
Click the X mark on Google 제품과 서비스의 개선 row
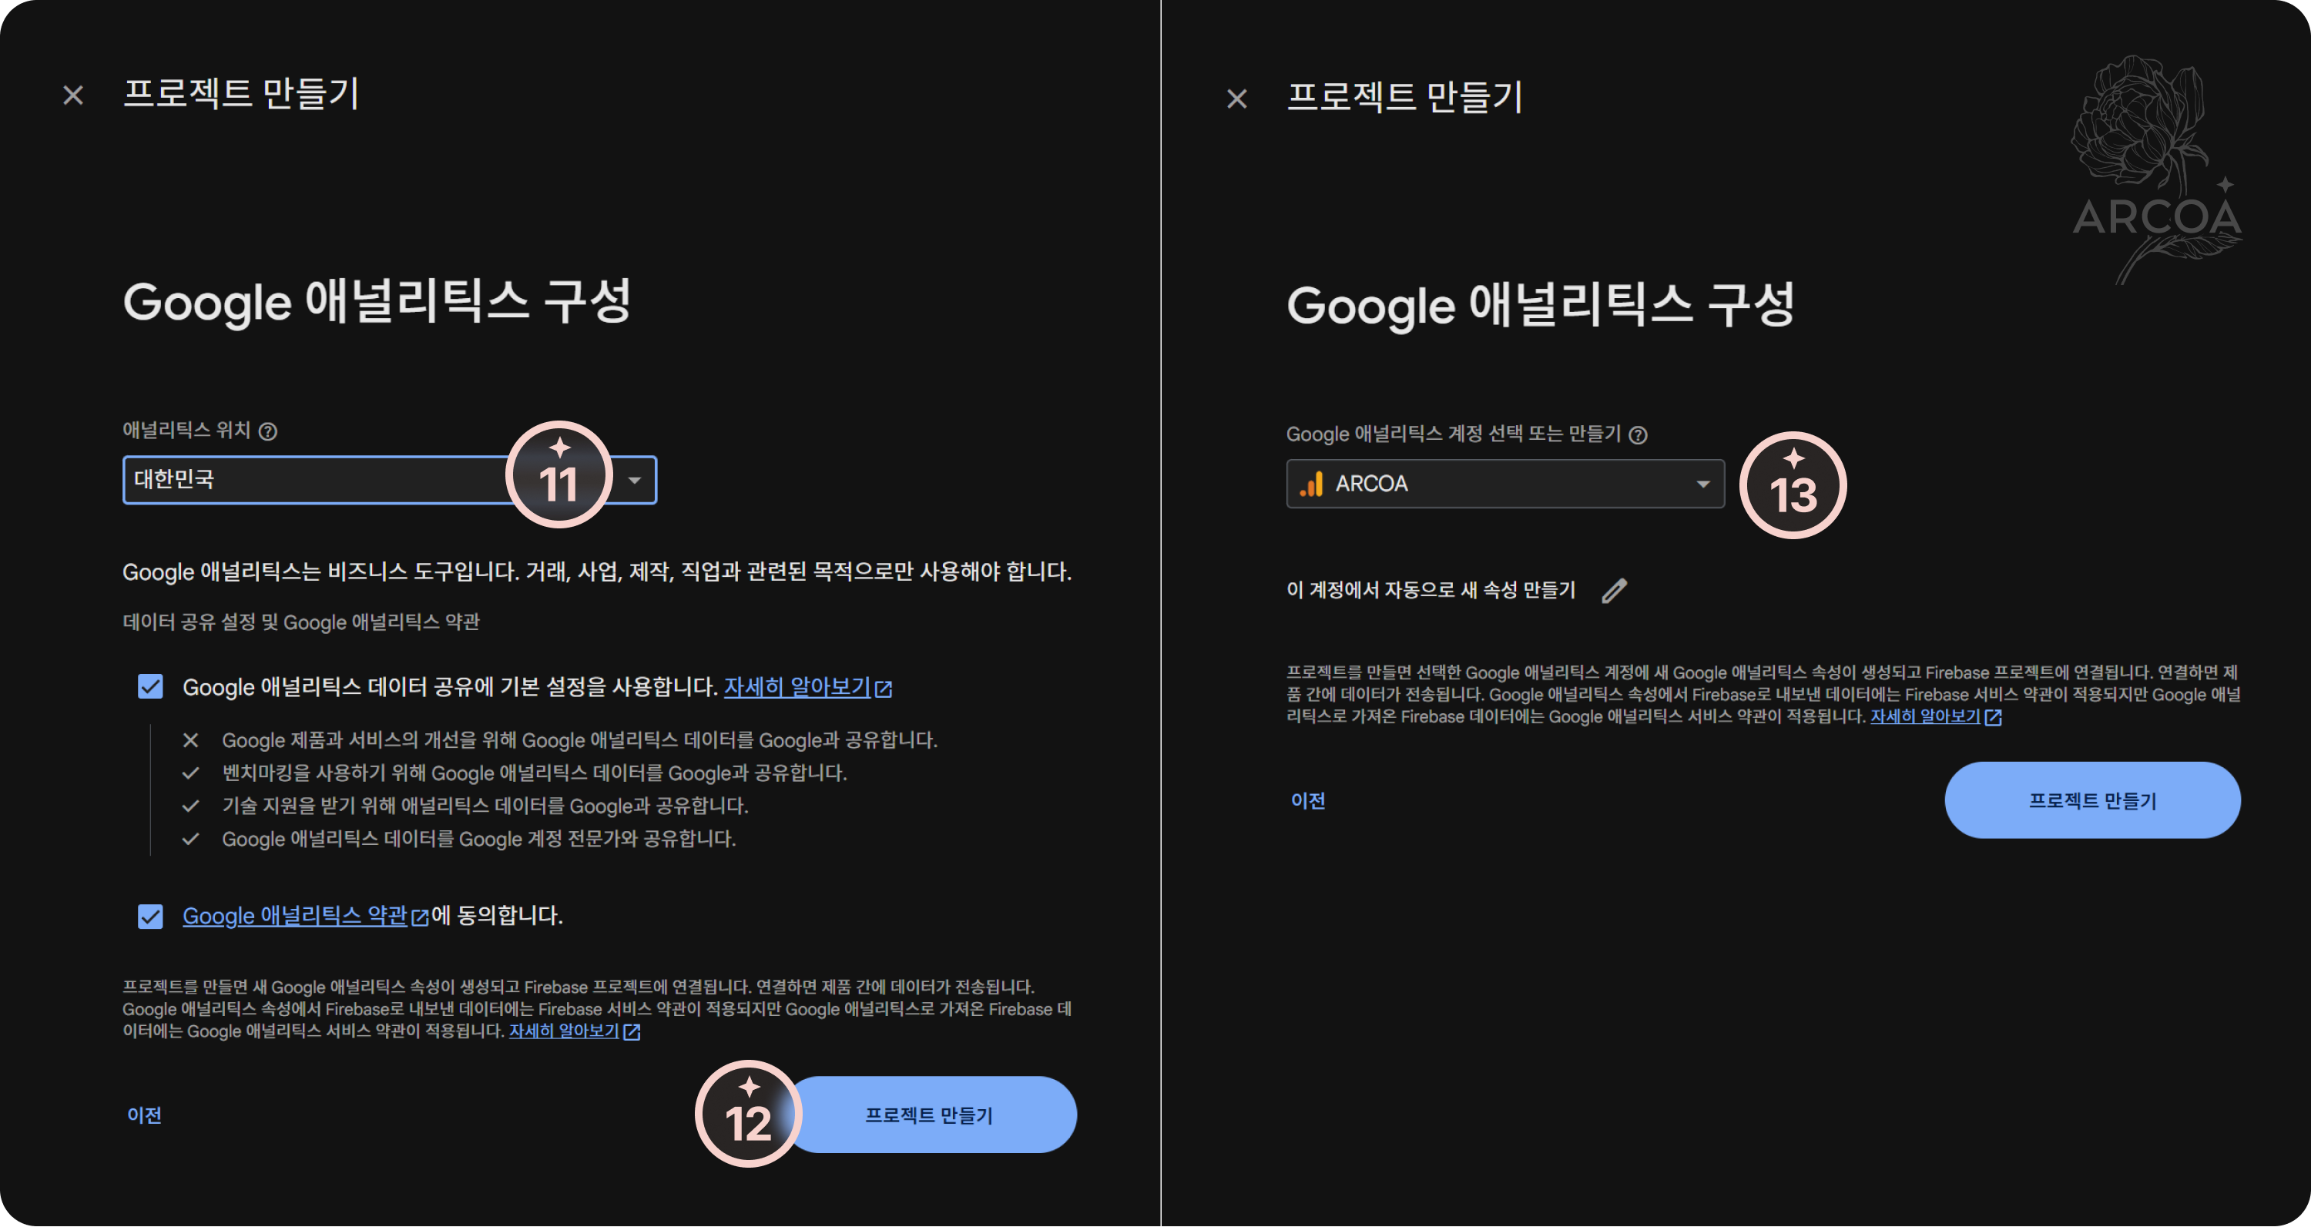(x=190, y=740)
